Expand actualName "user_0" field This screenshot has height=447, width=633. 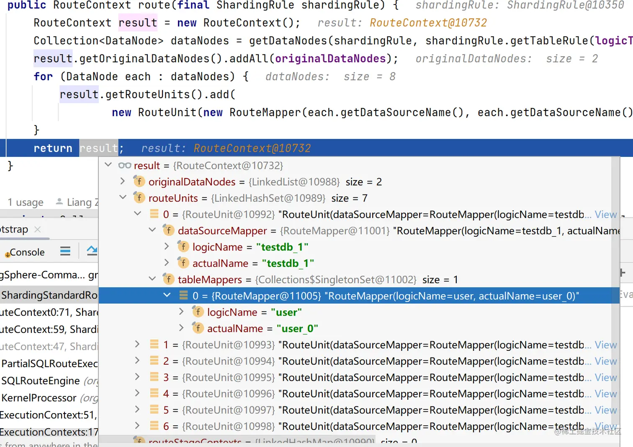pyautogui.click(x=181, y=328)
